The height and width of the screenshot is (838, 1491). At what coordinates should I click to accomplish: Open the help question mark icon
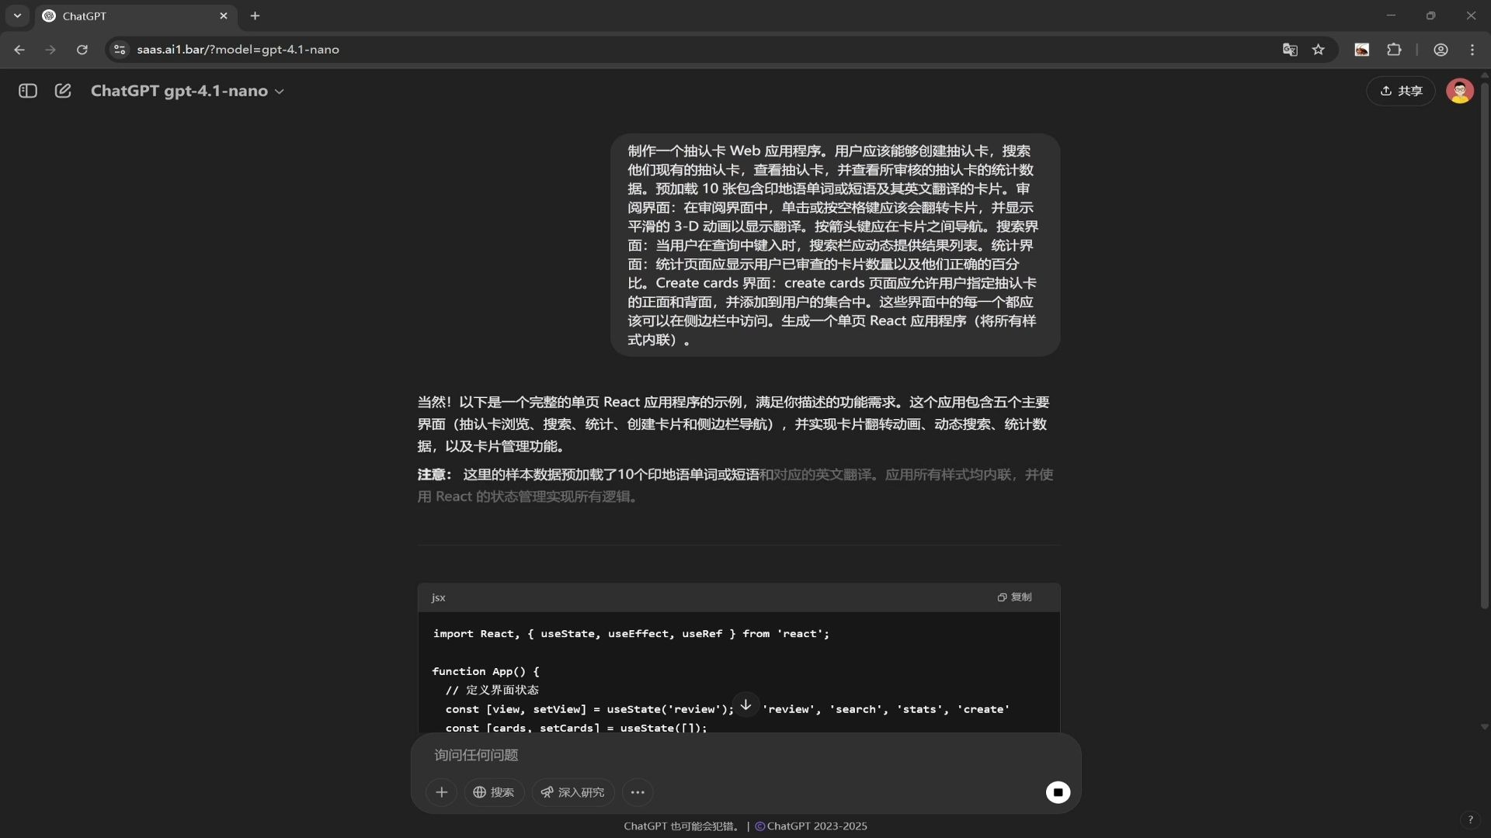[x=1470, y=819]
